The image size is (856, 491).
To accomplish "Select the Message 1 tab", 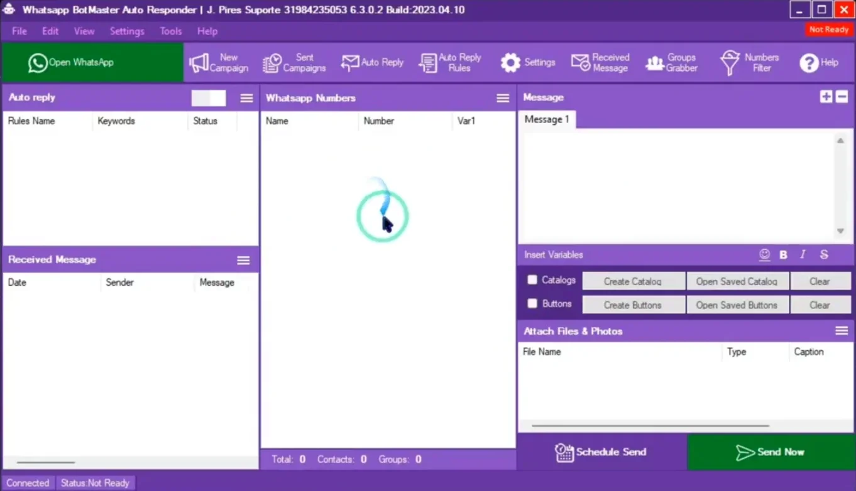I will [x=547, y=119].
